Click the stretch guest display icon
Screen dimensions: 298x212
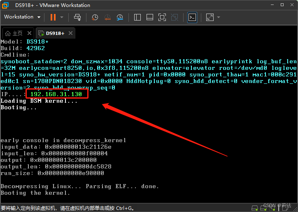click(x=210, y=17)
